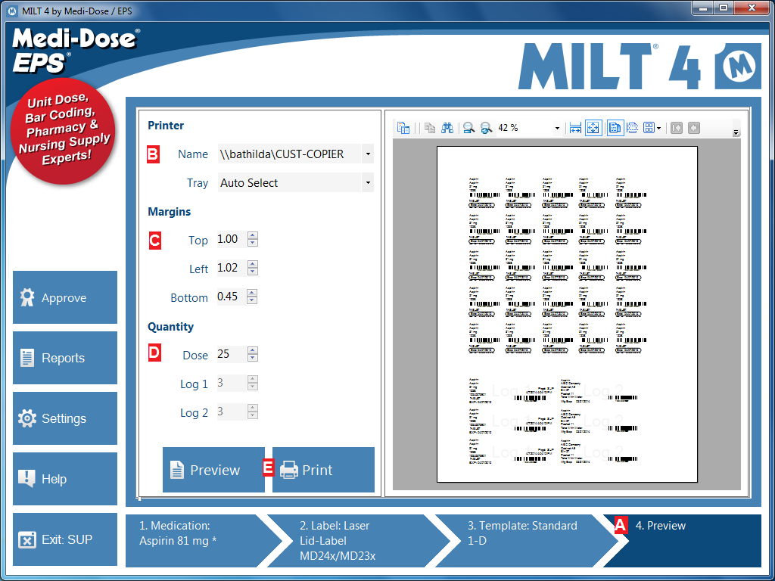Click the label page preview thumbnail
Image resolution: width=775 pixels, height=581 pixels.
[567, 314]
